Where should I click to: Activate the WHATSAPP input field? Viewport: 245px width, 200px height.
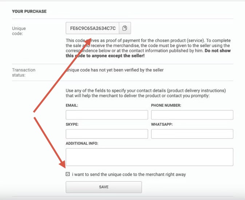click(x=192, y=134)
